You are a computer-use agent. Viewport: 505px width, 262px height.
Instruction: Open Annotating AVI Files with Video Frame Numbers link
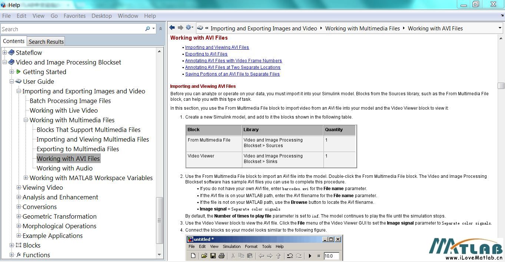click(x=233, y=61)
